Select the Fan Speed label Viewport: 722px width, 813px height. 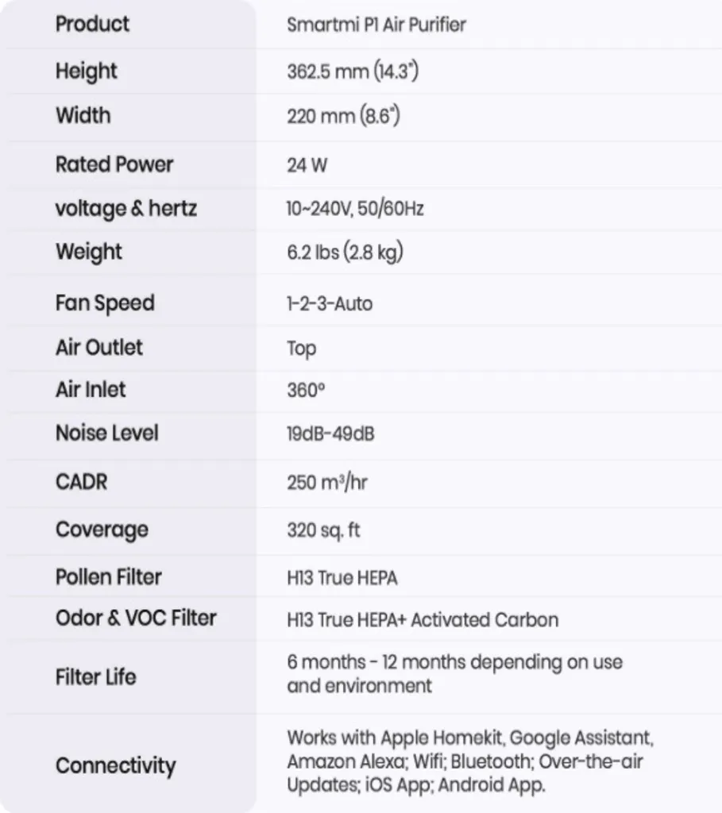point(105,303)
